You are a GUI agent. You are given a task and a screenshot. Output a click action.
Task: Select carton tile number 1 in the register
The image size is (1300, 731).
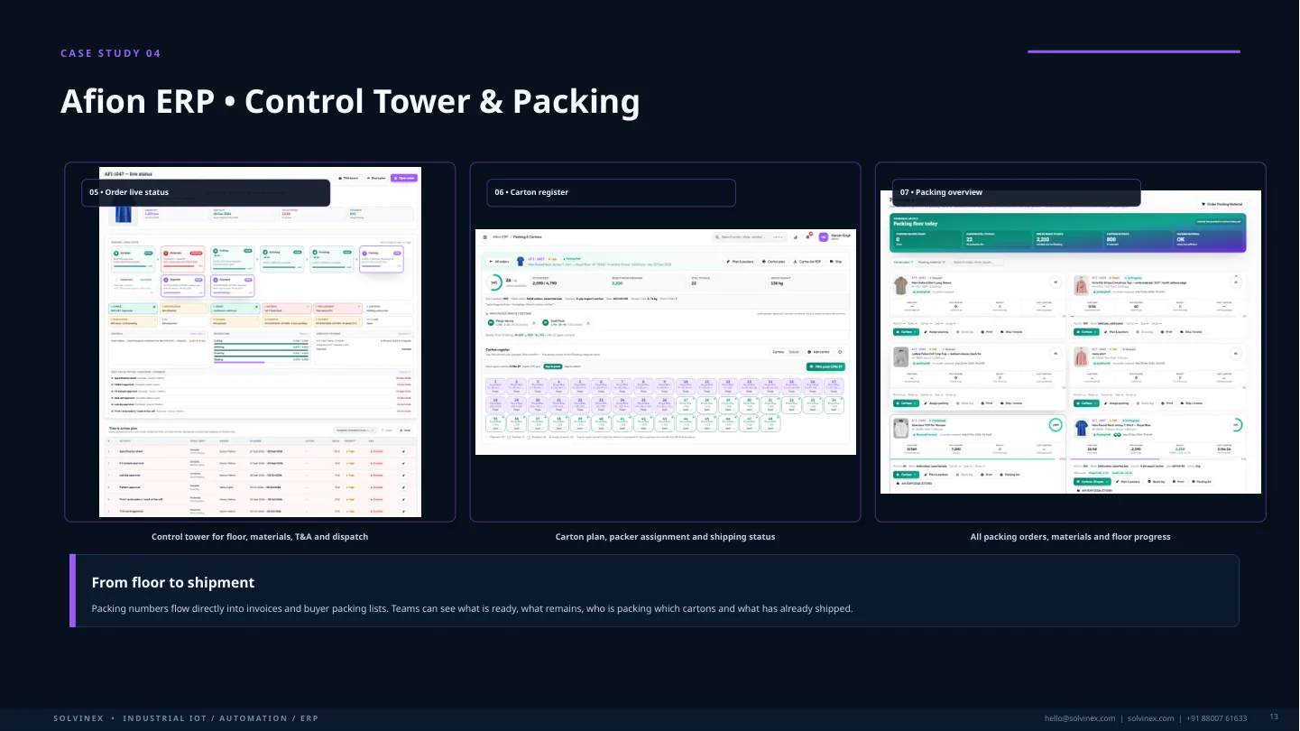coord(495,385)
